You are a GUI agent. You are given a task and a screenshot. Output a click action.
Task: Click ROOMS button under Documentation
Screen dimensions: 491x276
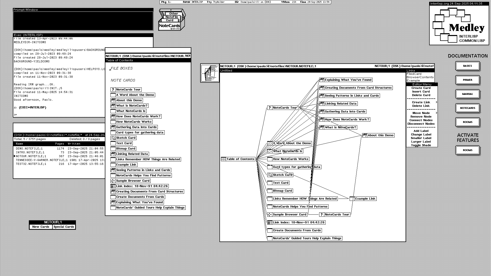coord(467,122)
